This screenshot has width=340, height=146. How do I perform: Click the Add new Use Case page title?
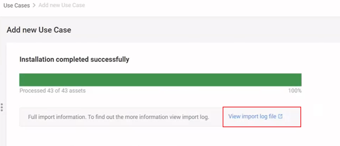point(39,30)
